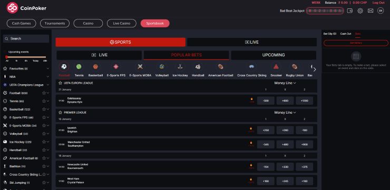Screen dimensions: 390x190
Task: Bet on Galatasaray odds -500
Action: [x=266, y=101]
